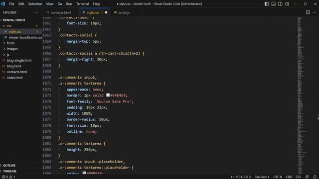Screen dimensions: 319x179
Task: Expand the images folder
Action: pyautogui.click(x=12, y=49)
